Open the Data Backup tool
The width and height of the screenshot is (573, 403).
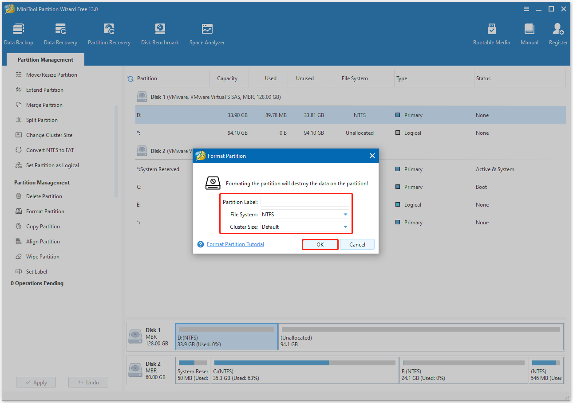(x=19, y=33)
